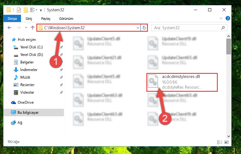Image resolution: width=241 pixels, height=154 pixels.
Task: Click the Up one level arrow
Action: 32,28
